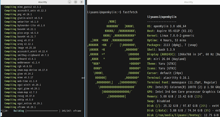The width and height of the screenshot is (220, 117).
Task: Click the 'Compiling ehttp v0.5.0' line
Action: tap(19, 100)
